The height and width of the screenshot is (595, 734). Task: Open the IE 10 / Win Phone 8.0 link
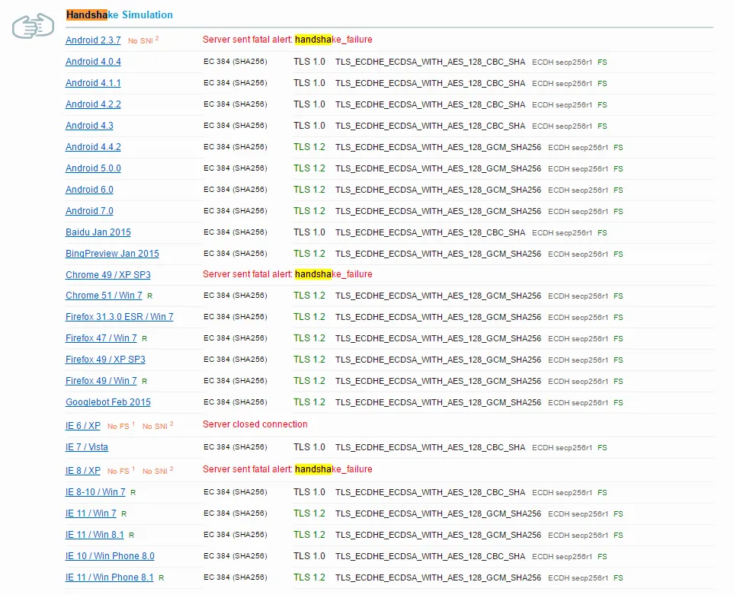[110, 556]
